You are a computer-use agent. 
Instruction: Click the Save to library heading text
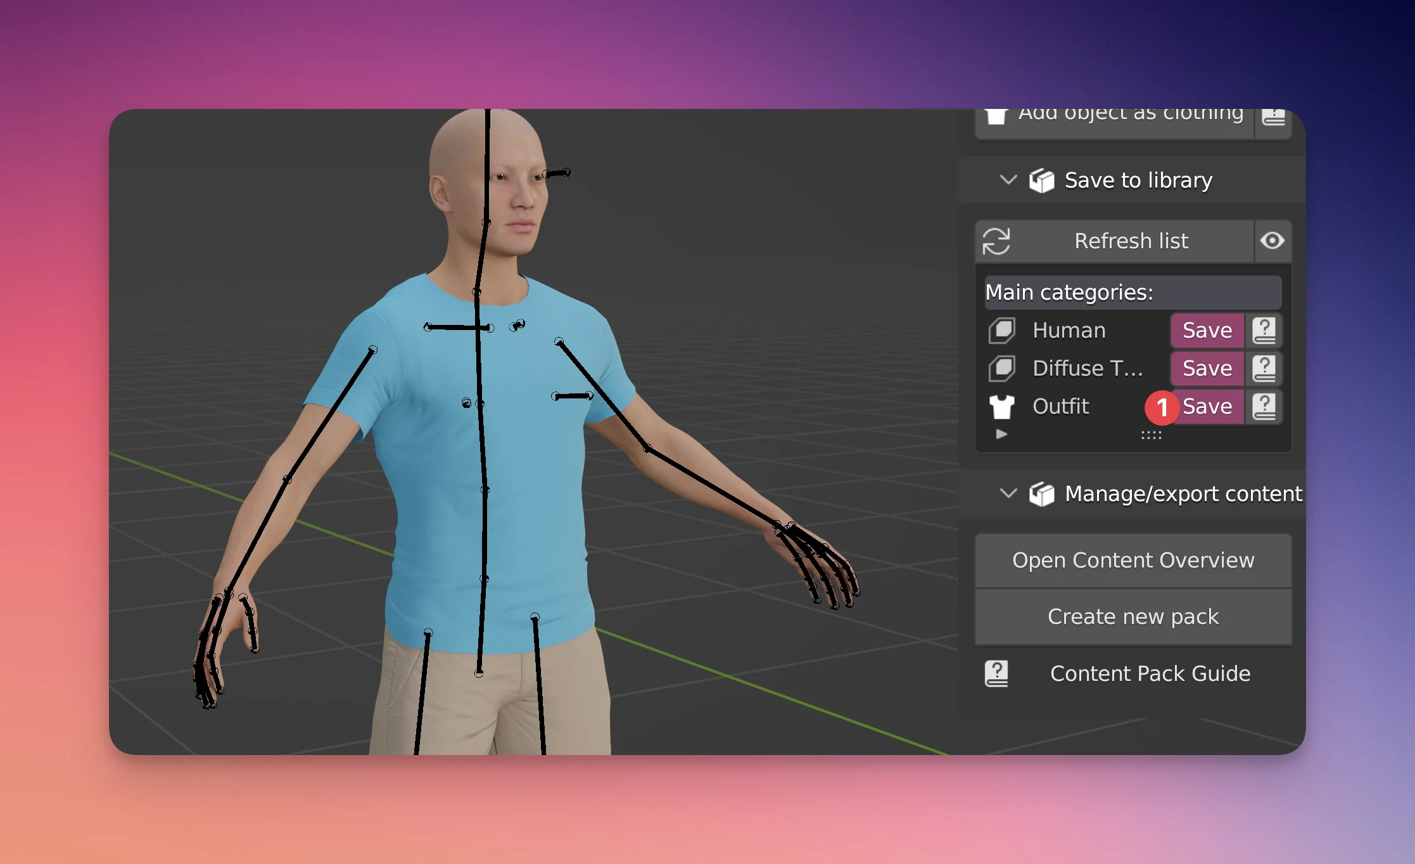point(1138,181)
